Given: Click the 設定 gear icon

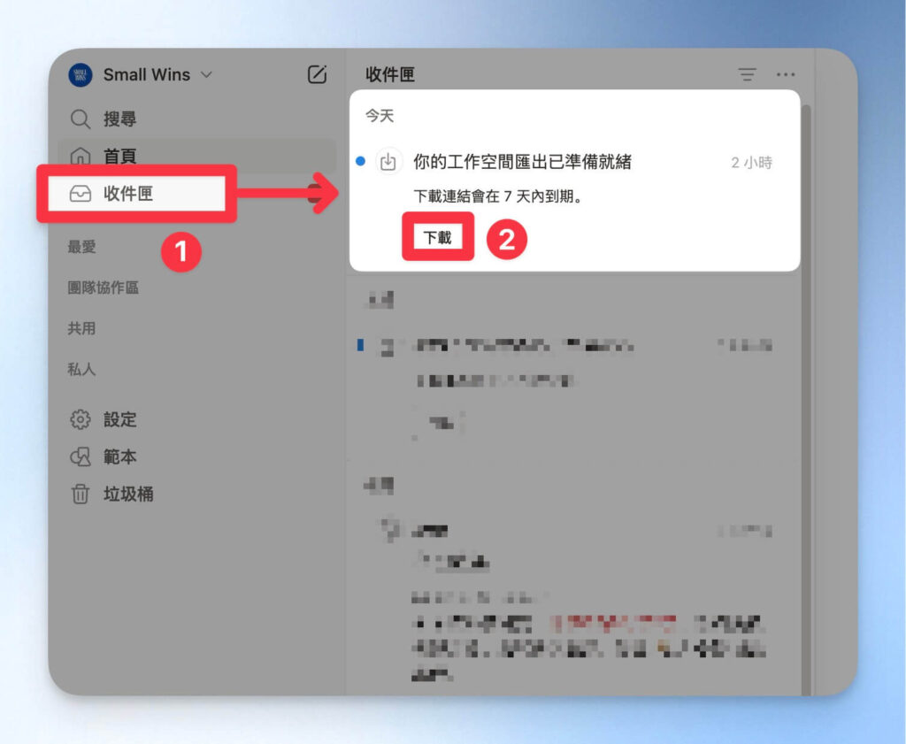Looking at the screenshot, I should pyautogui.click(x=81, y=419).
